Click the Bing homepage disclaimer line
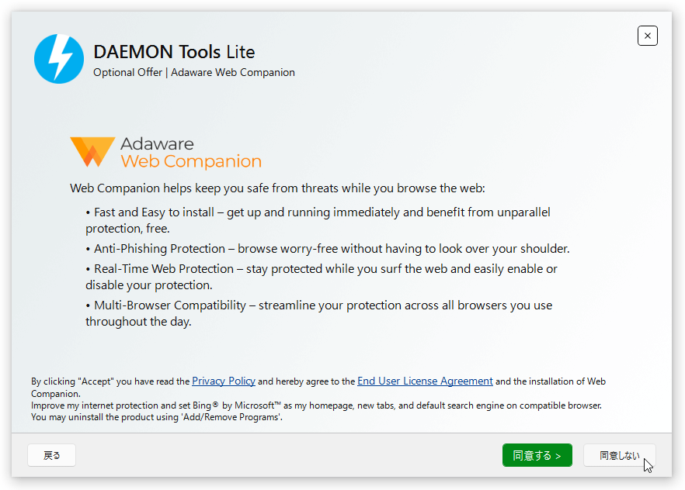 (316, 405)
